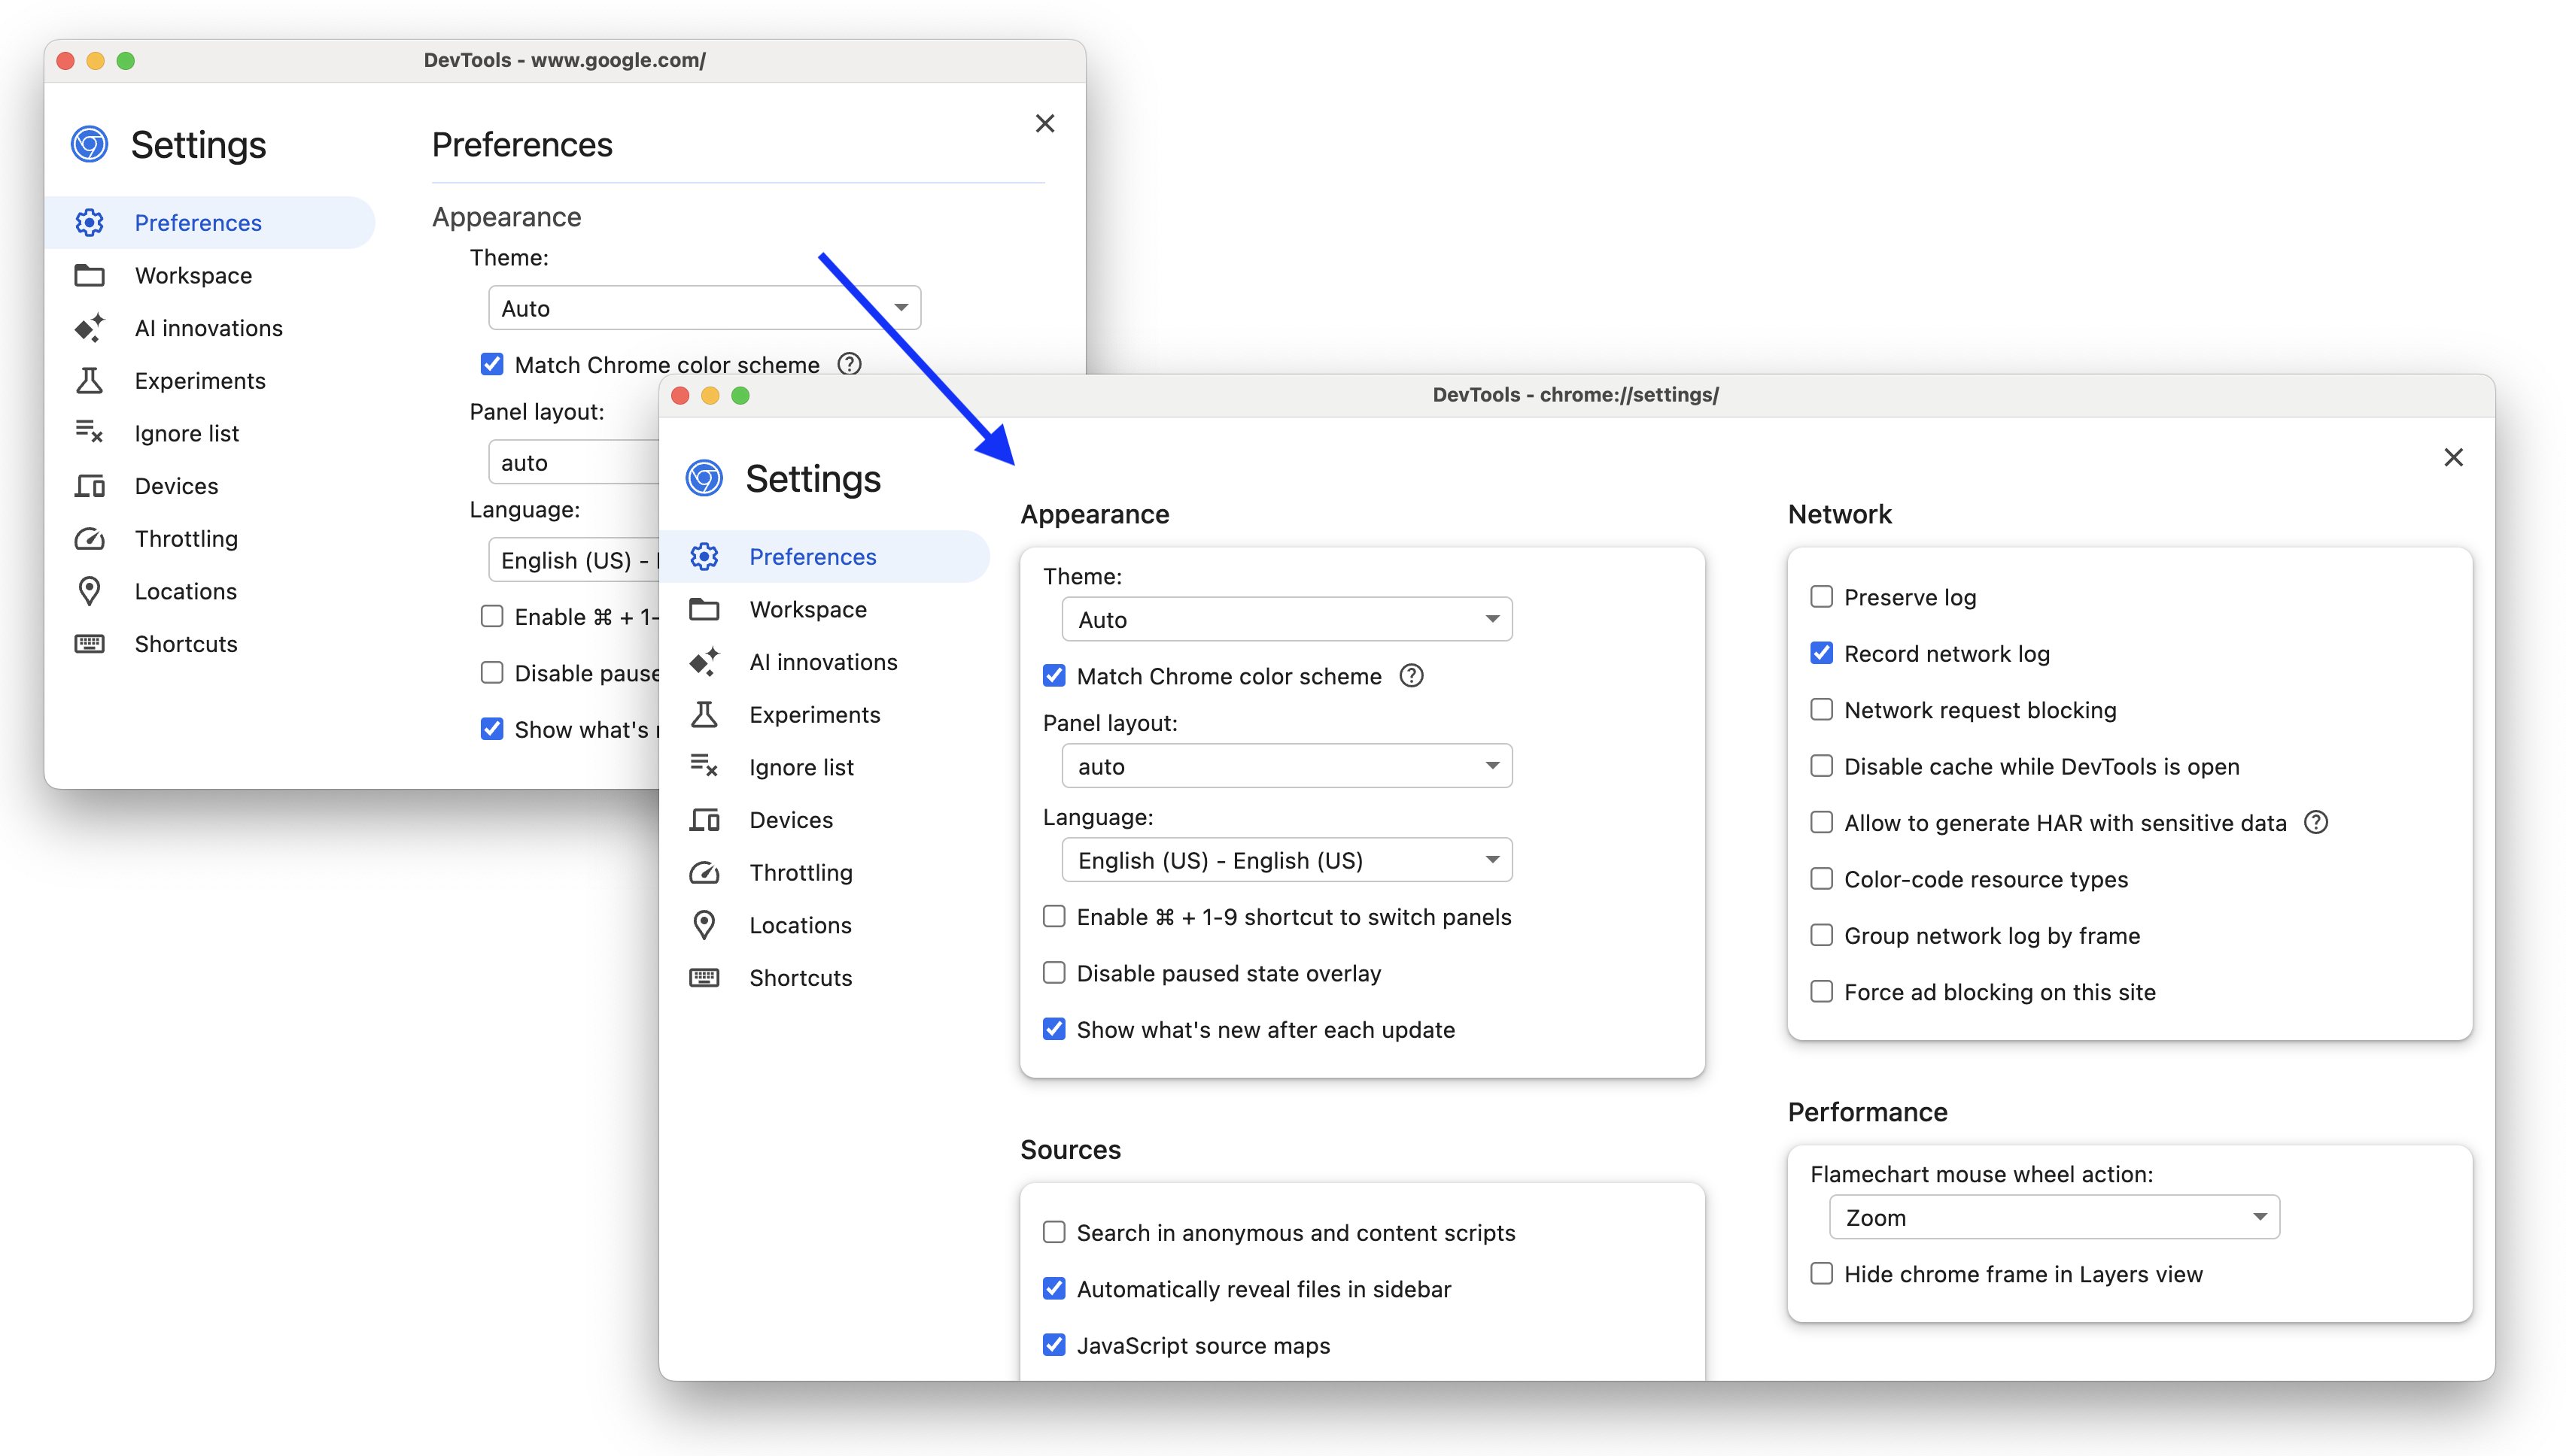Screen dimensions: 2566x1456
Task: Toggle Match Chrome color scheme checkbox
Action: [x=1052, y=675]
